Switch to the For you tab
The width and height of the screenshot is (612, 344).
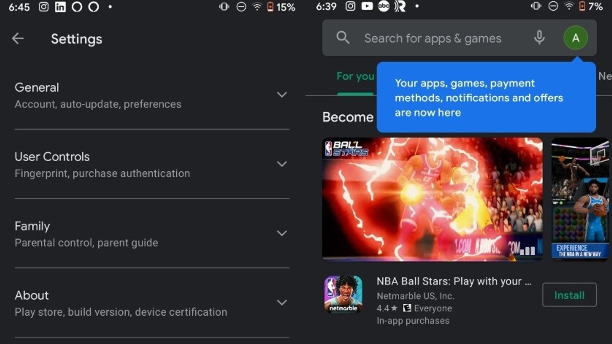coord(355,76)
